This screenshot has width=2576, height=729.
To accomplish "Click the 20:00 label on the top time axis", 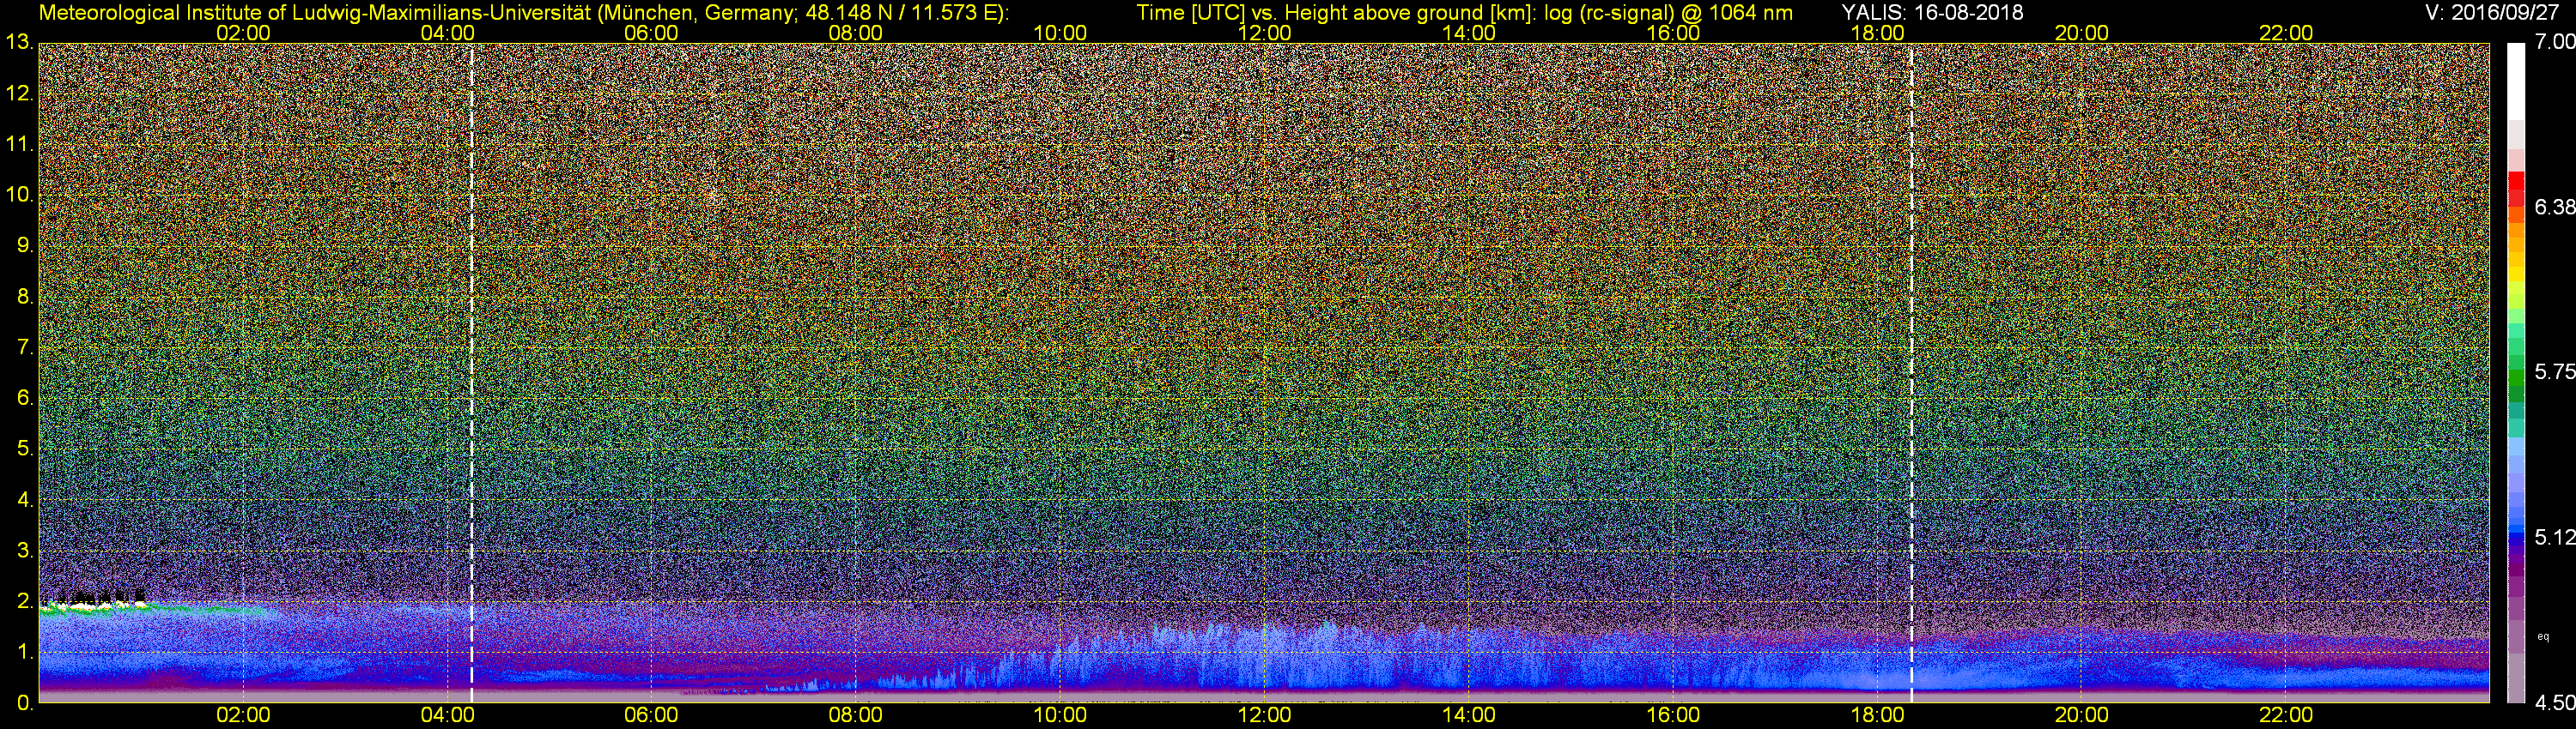I will tap(2081, 33).
